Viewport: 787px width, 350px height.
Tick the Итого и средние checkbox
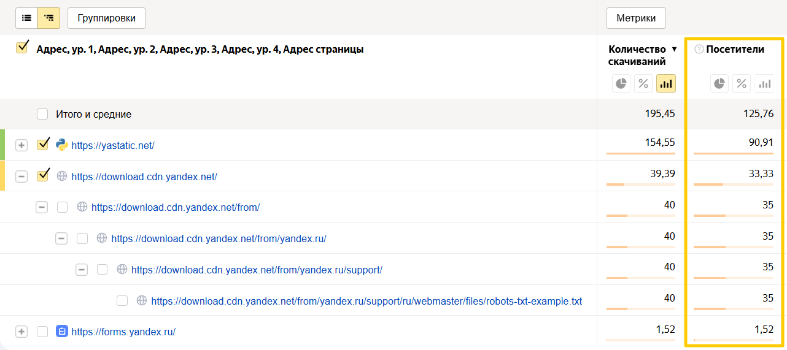(42, 114)
